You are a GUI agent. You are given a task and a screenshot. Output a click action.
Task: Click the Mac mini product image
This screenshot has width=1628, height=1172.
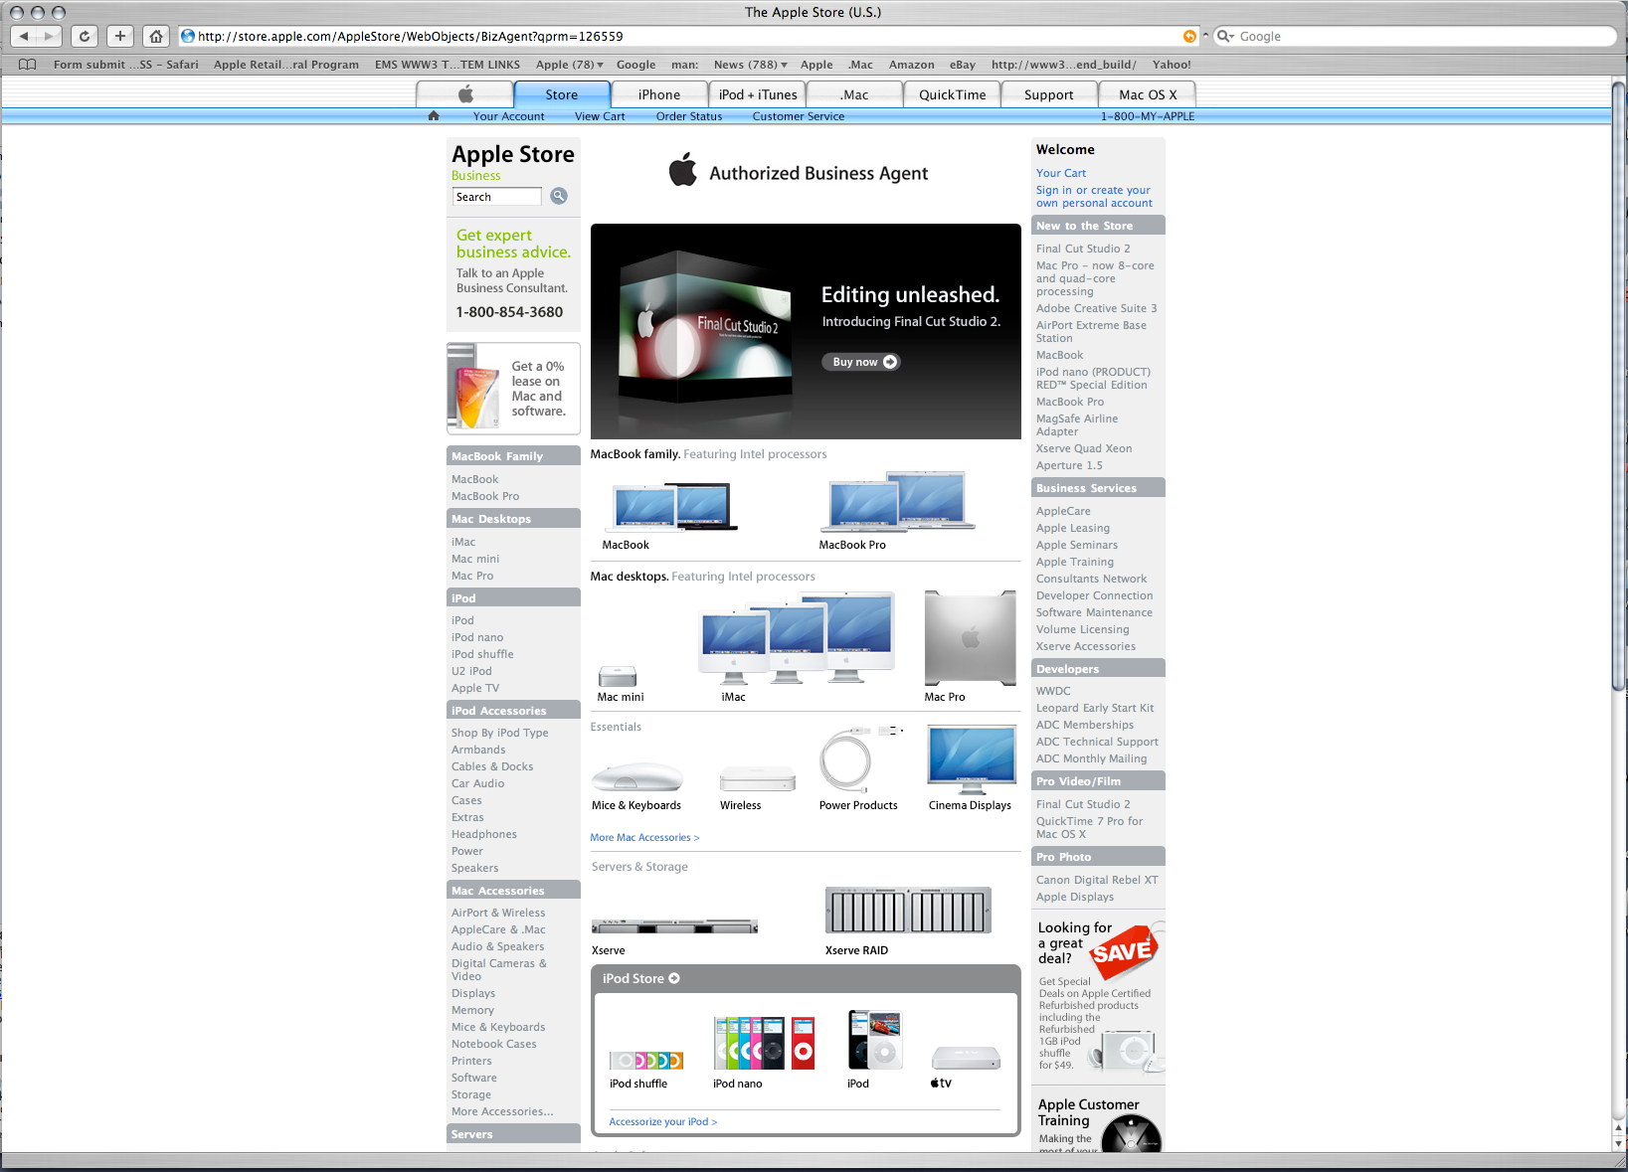618,676
